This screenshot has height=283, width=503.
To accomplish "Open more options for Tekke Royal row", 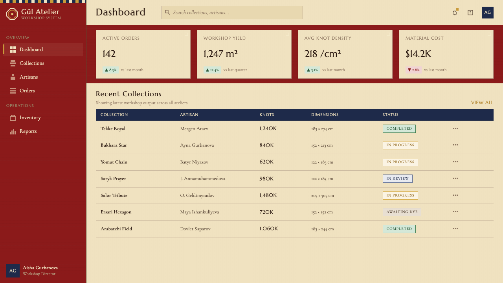I will (x=455, y=129).
